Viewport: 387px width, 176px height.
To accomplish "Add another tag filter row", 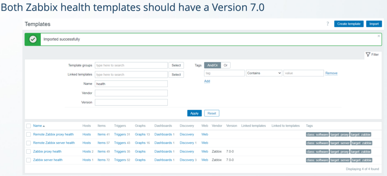I will 207,81.
